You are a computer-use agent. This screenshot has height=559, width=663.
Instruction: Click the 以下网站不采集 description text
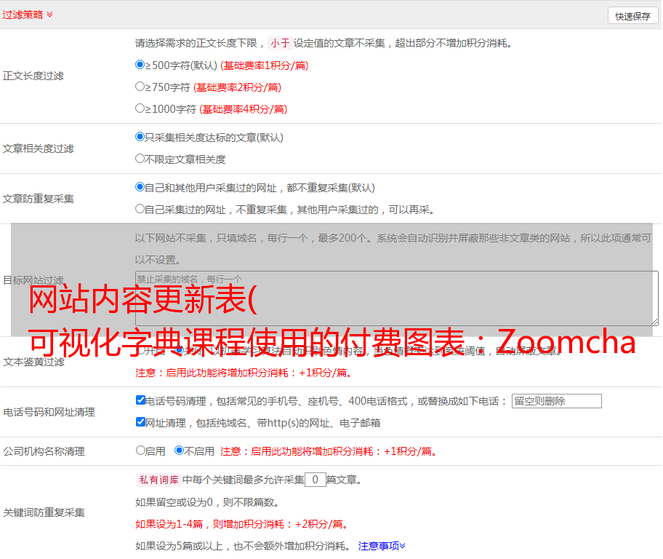pos(393,249)
